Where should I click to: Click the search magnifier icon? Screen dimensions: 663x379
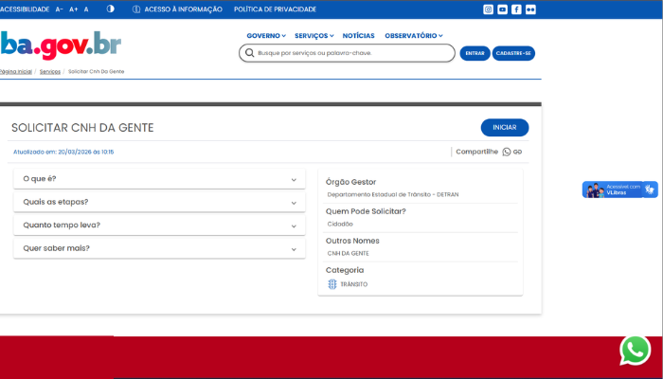pyautogui.click(x=250, y=53)
